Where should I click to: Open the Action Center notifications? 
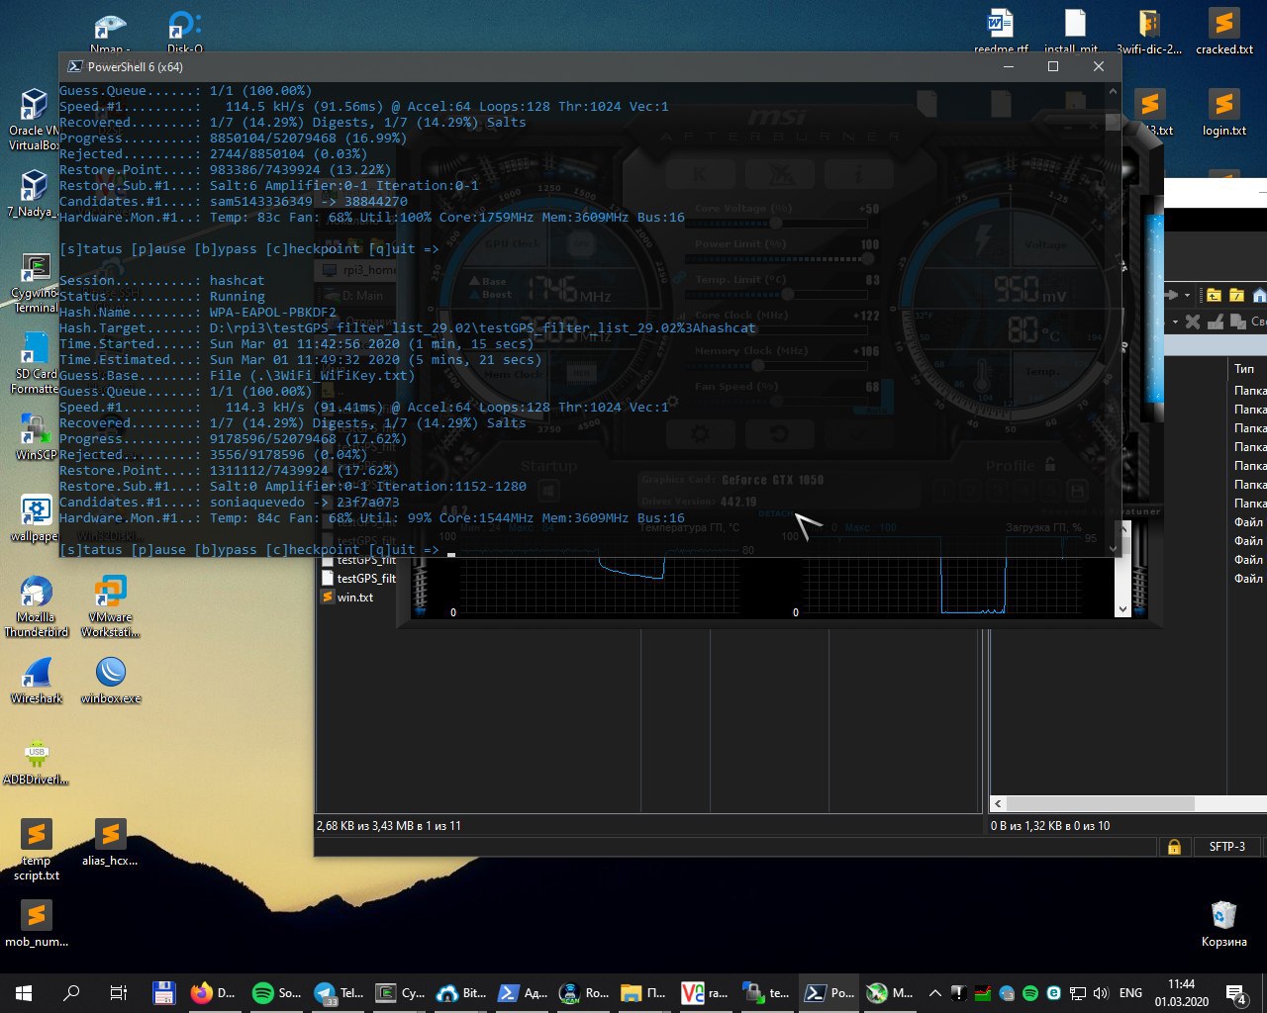point(1235,993)
